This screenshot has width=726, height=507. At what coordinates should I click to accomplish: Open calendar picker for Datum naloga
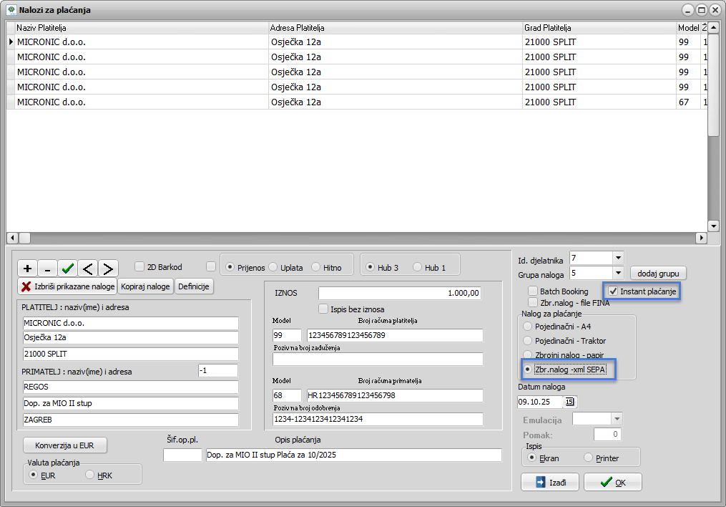click(x=569, y=402)
